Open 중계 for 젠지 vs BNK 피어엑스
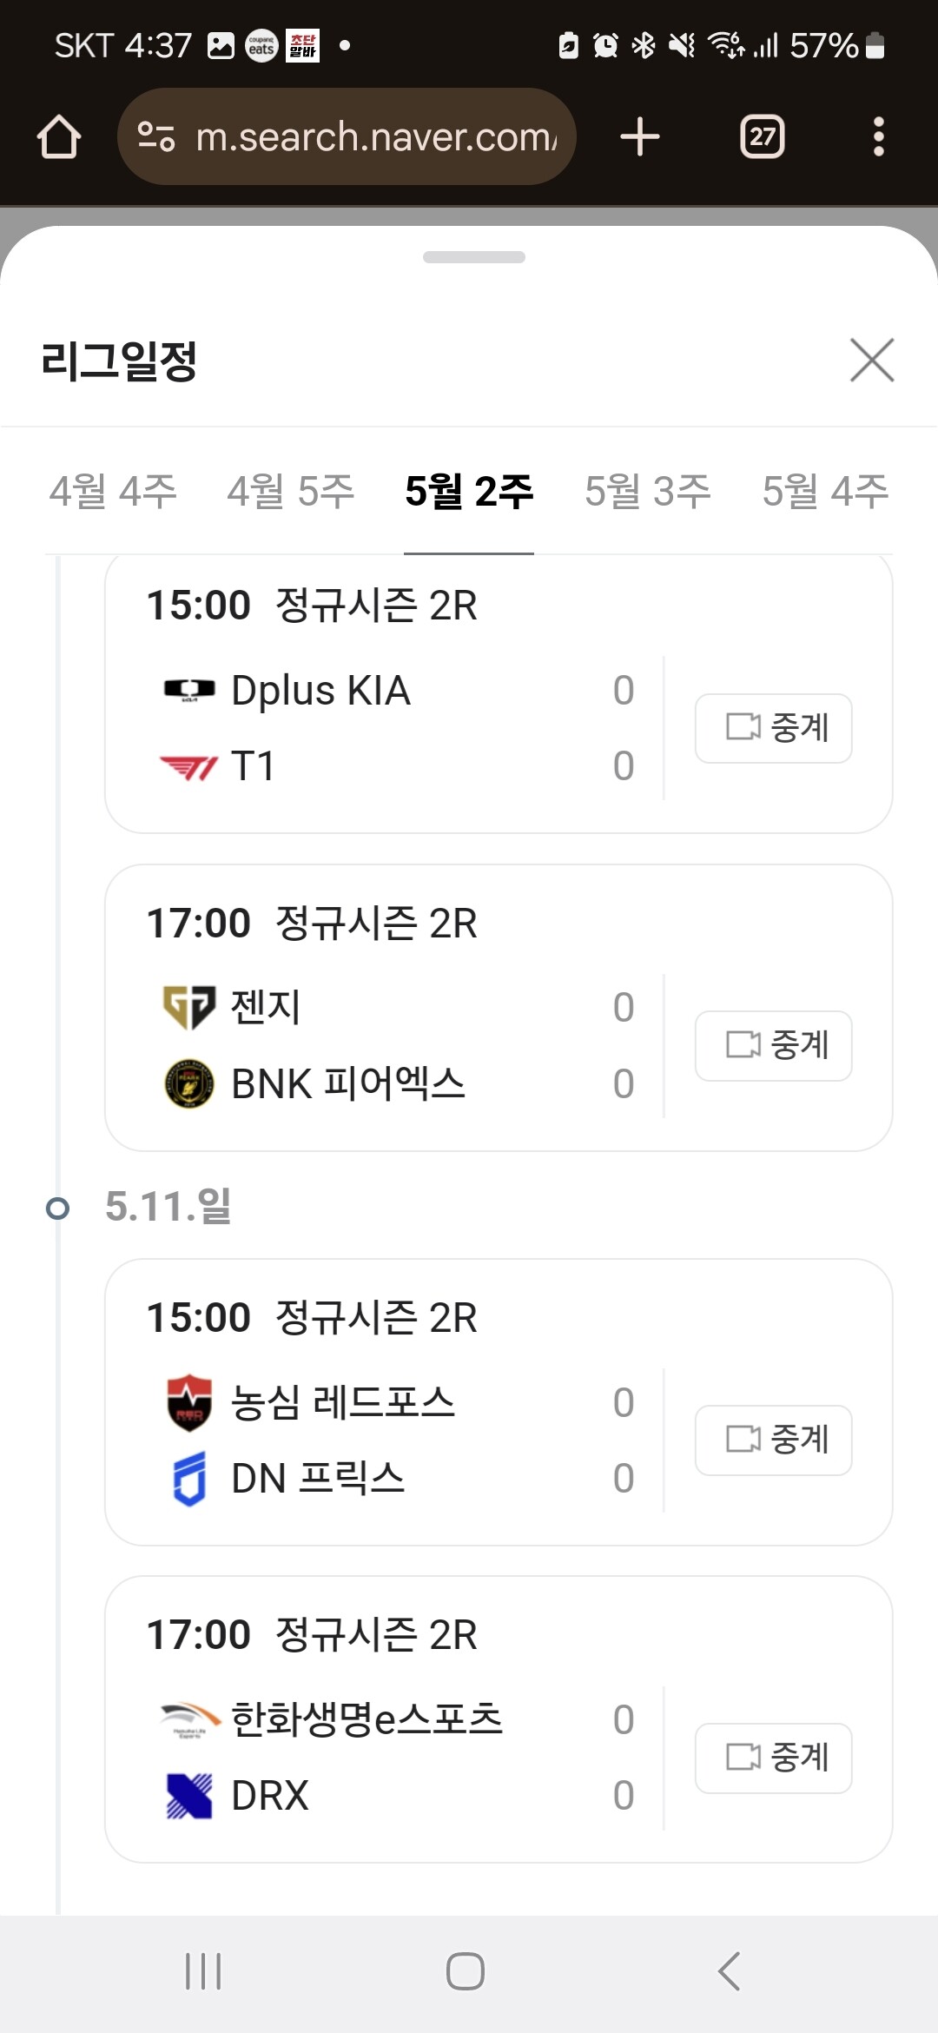Image resolution: width=938 pixels, height=2033 pixels. click(774, 1046)
